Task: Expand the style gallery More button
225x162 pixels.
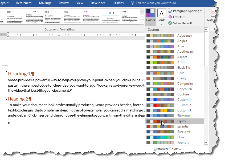Action: pyautogui.click(x=142, y=22)
